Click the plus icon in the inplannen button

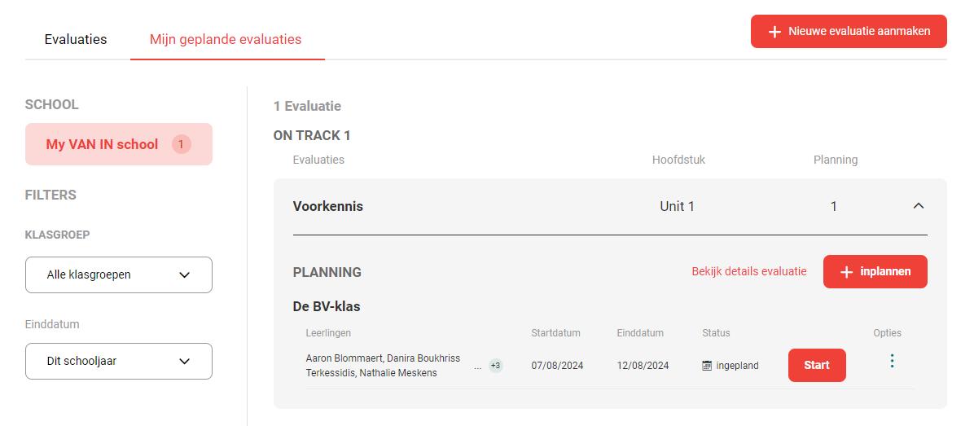tap(846, 272)
